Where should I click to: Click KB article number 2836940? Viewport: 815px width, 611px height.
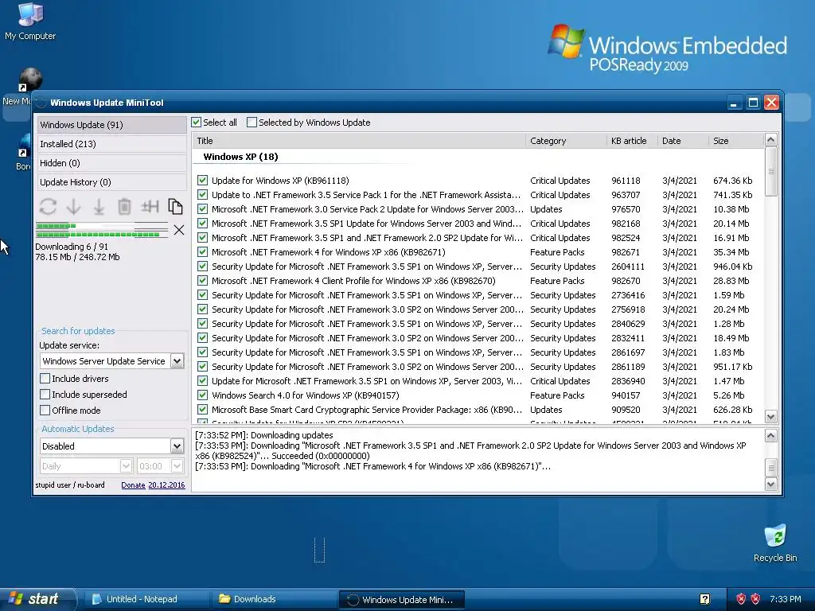pyautogui.click(x=628, y=381)
